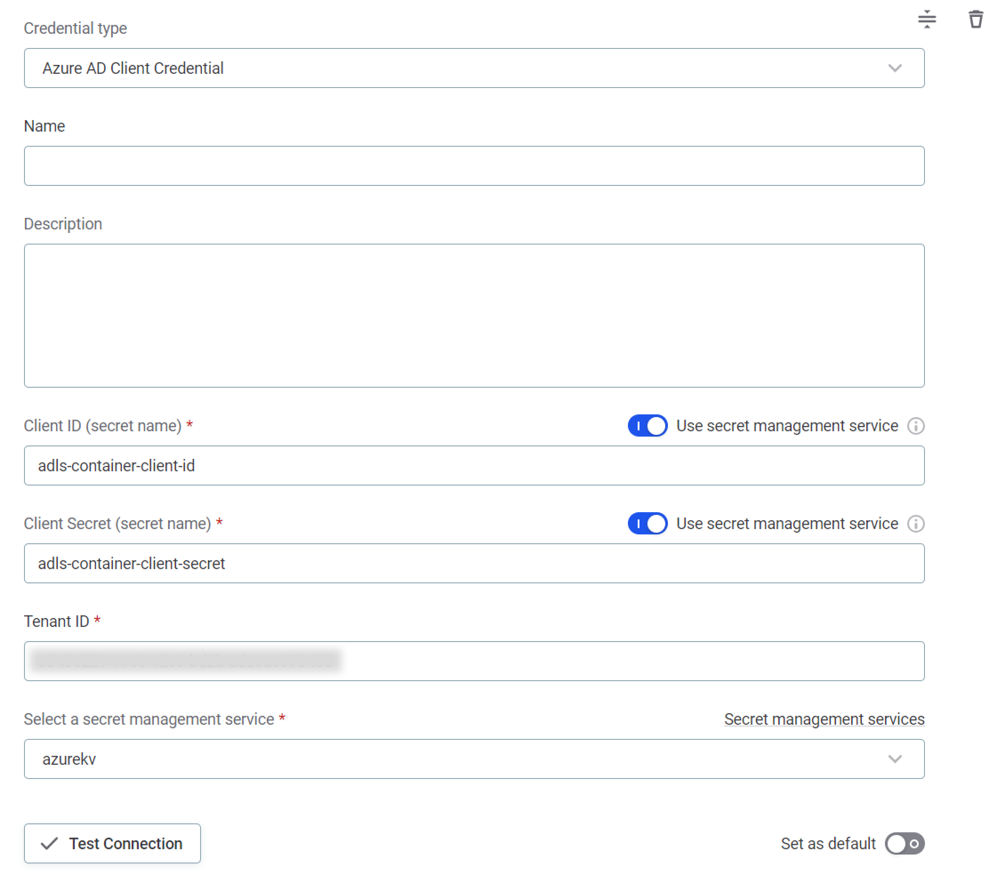997x875 pixels.
Task: Select Azure AD Client Credential option
Action: 133,68
